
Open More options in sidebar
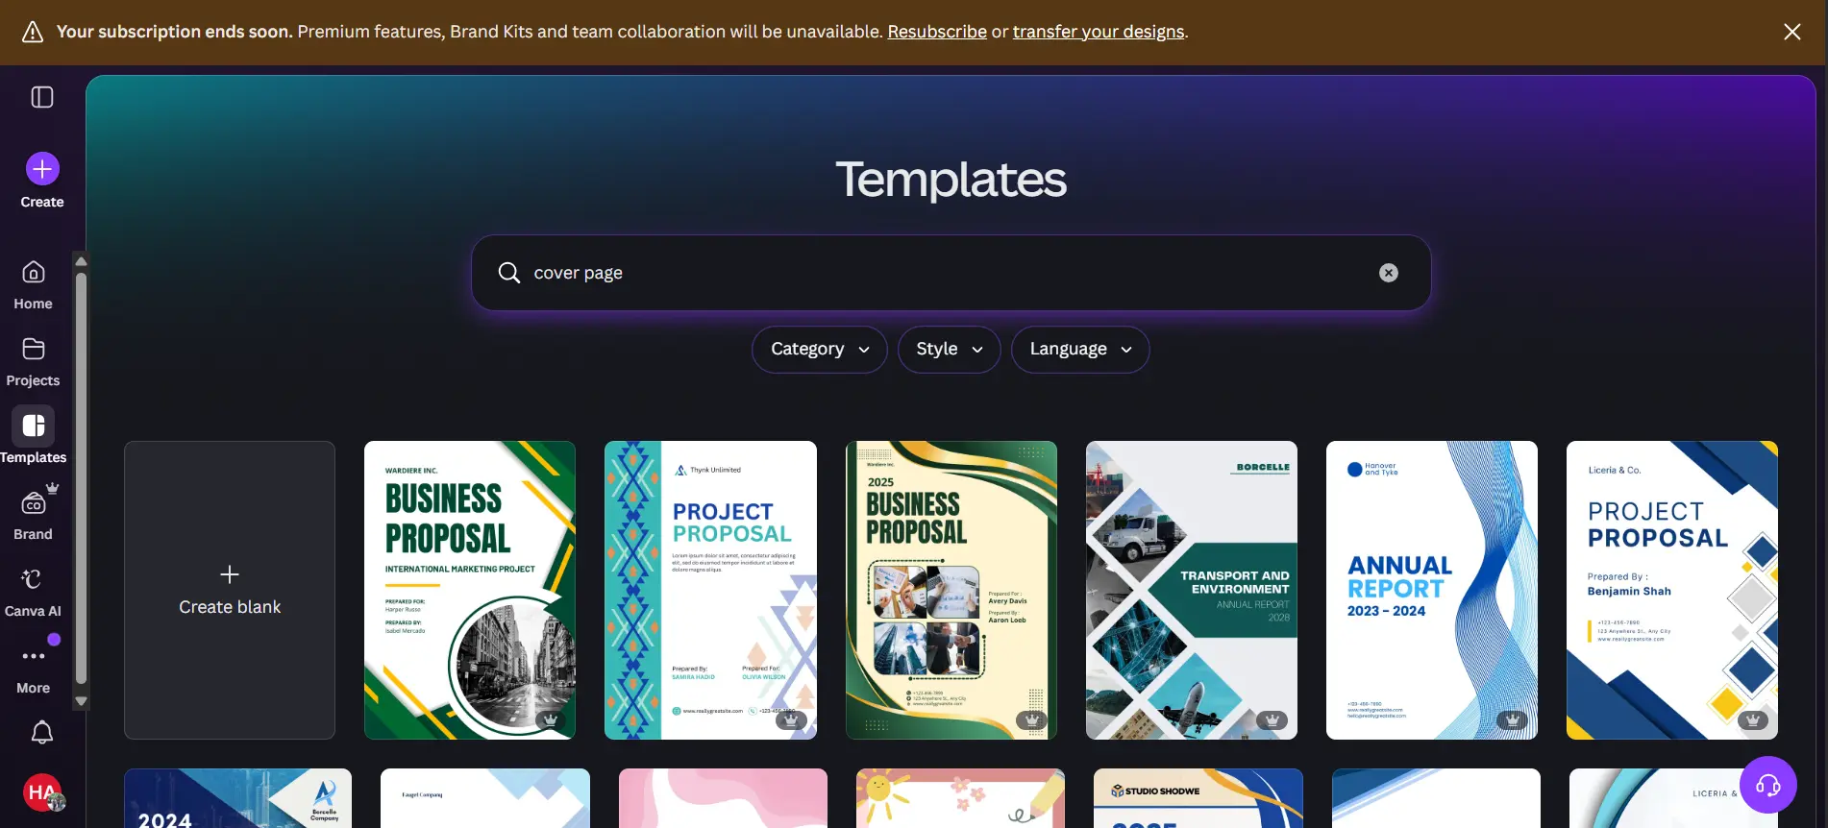pos(33,670)
